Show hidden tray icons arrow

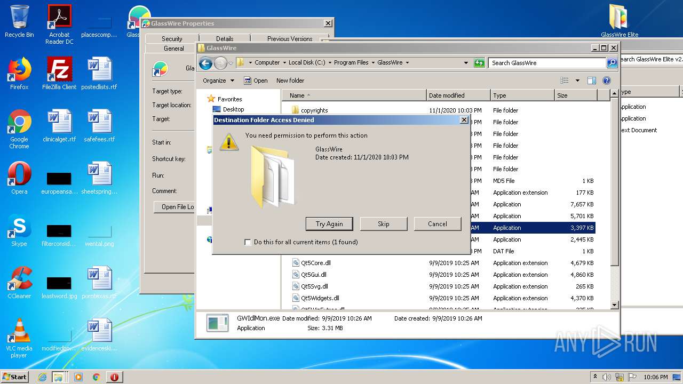pos(595,377)
